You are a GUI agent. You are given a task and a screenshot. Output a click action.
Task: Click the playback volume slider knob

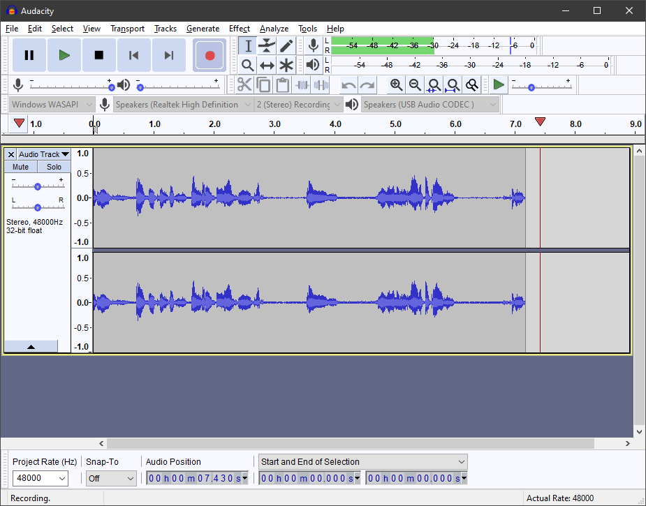tap(140, 87)
